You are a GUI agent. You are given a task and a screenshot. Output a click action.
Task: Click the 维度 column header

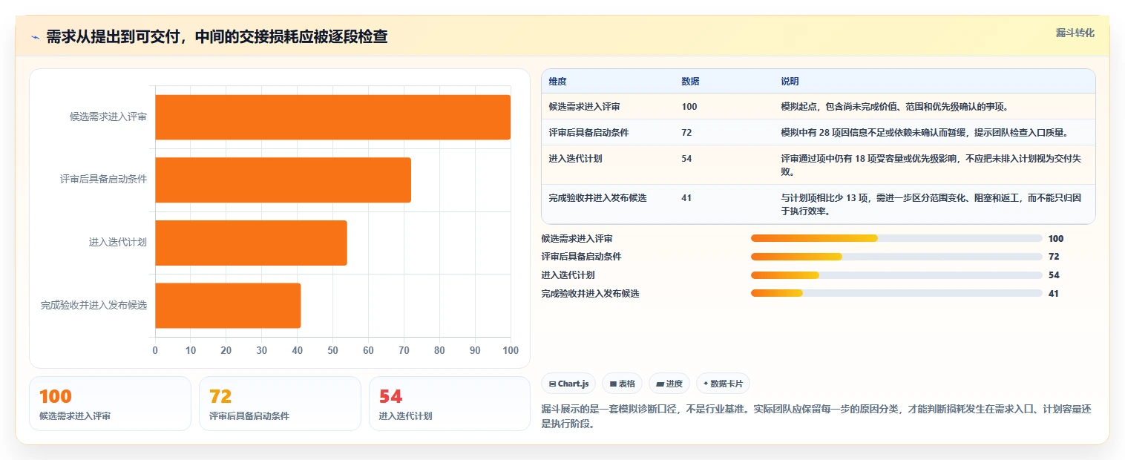click(557, 82)
